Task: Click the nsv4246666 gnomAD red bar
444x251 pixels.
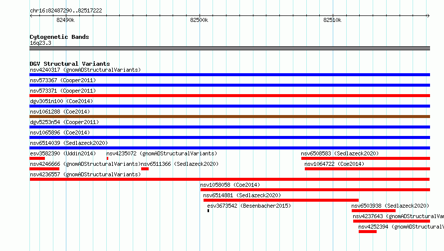Action: [x=44, y=169]
